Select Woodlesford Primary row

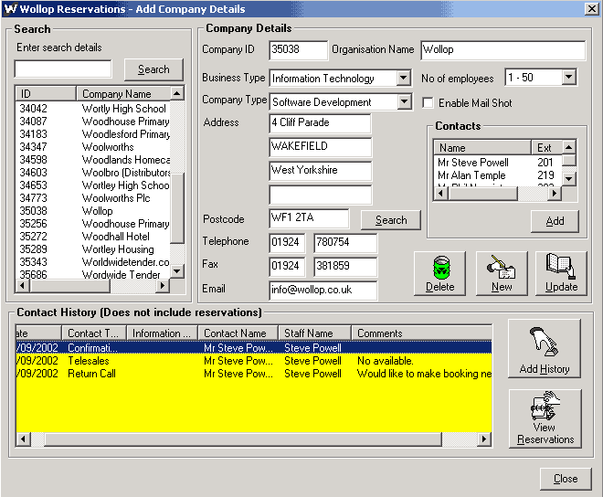(92, 134)
